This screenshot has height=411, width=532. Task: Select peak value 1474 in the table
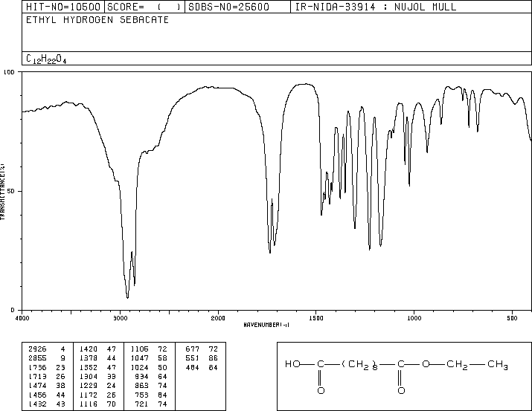tap(37, 386)
